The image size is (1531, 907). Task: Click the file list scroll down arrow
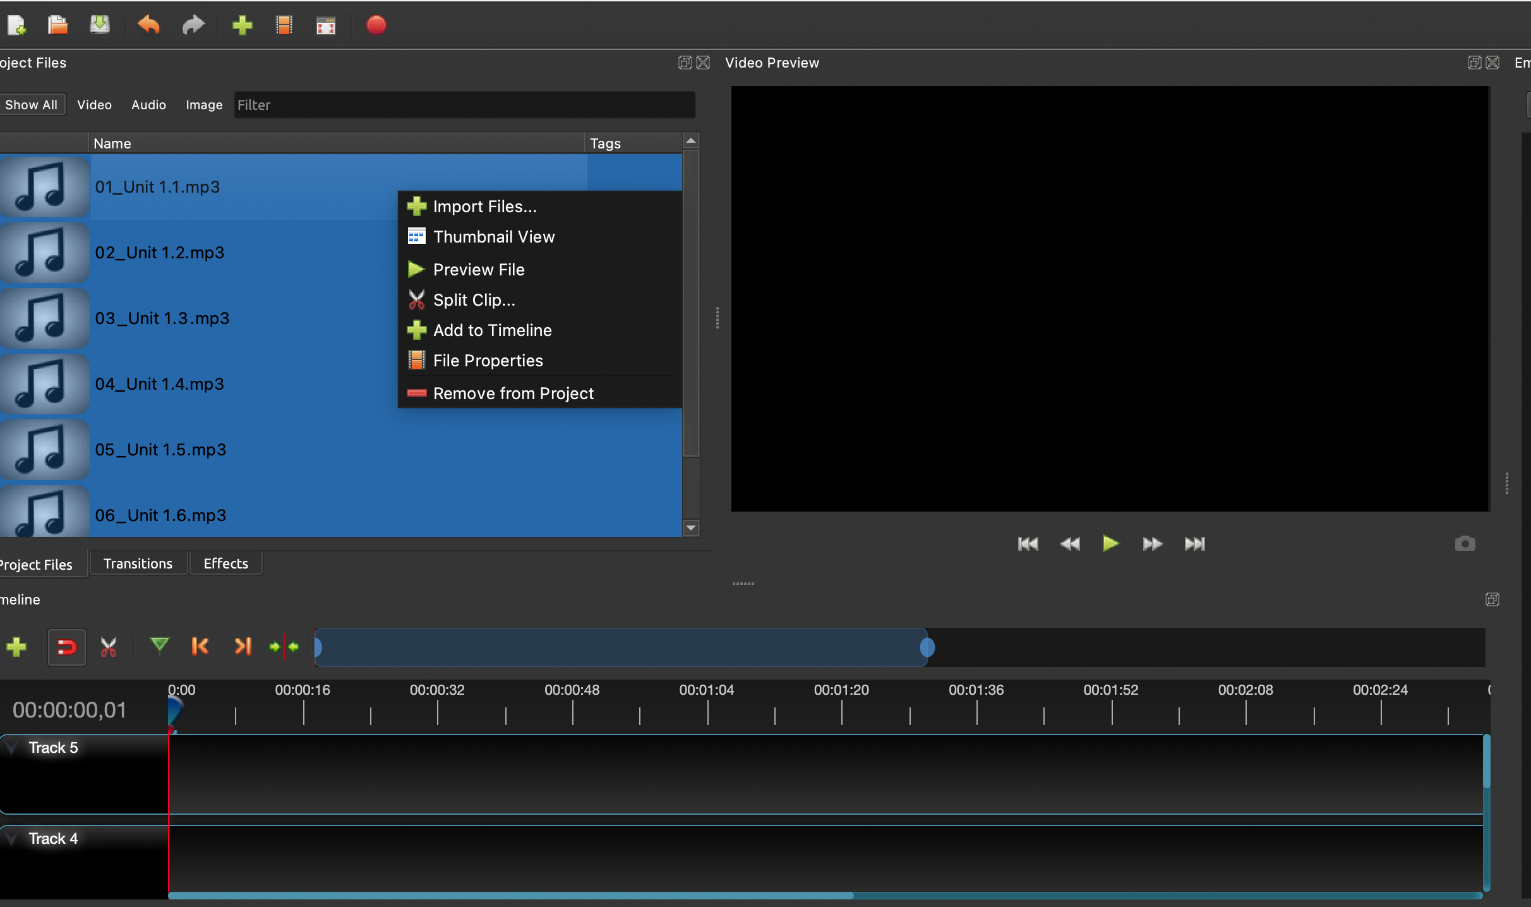coord(691,527)
